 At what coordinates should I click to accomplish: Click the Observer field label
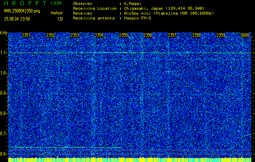(83, 4)
